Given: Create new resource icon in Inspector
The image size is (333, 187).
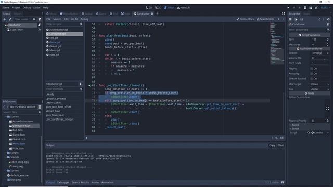Looking at the screenshot, I should tap(290, 19).
